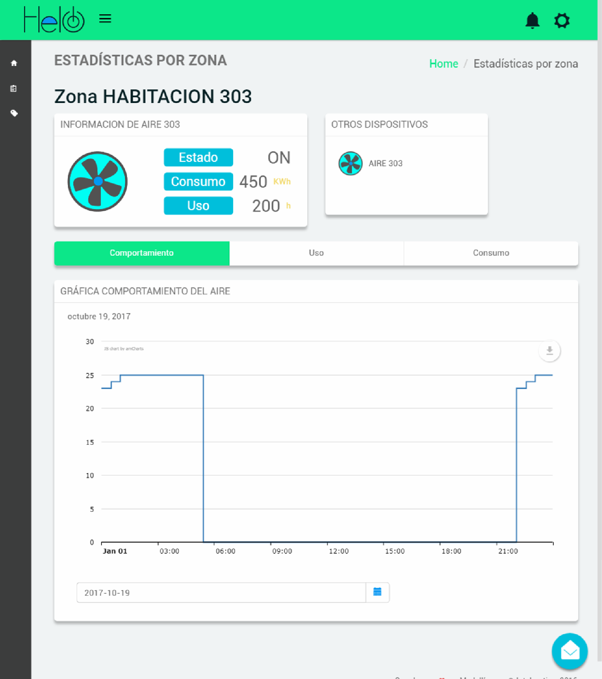The width and height of the screenshot is (602, 679).
Task: Switch to the Consumo tab
Action: click(x=491, y=253)
